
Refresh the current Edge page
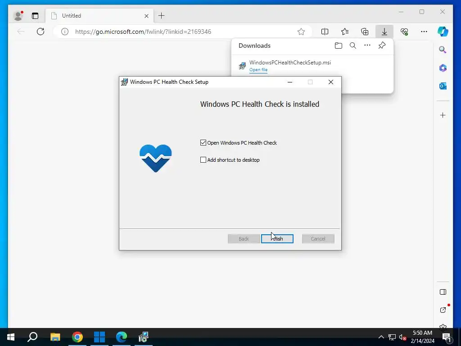point(41,32)
